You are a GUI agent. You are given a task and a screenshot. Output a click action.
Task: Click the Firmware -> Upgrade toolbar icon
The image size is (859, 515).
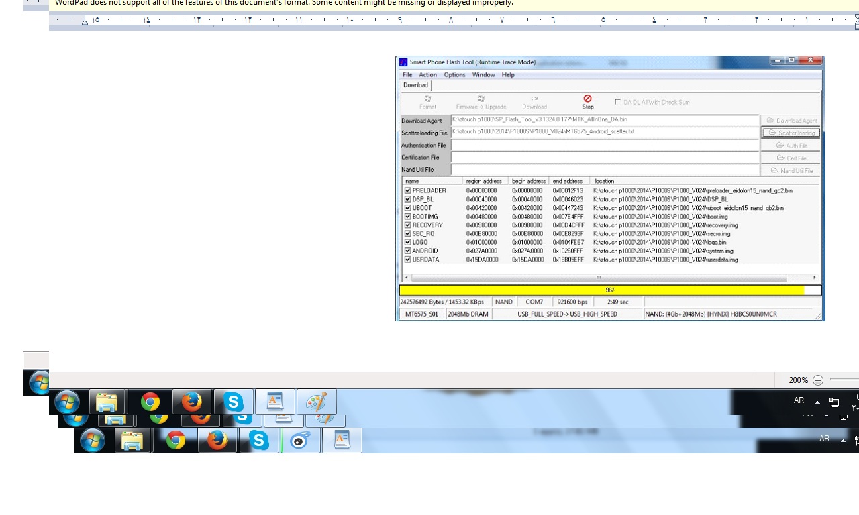(x=481, y=99)
